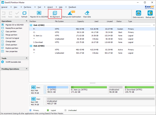156x115 pixels.
Task: Click the pane splitter dotted handle
Action: 93,83
